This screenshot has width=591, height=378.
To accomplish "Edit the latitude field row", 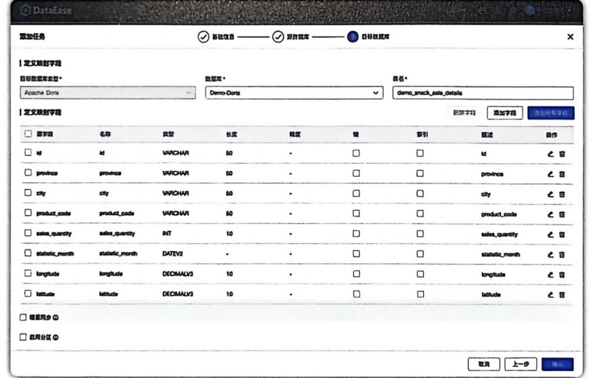I will pos(550,295).
